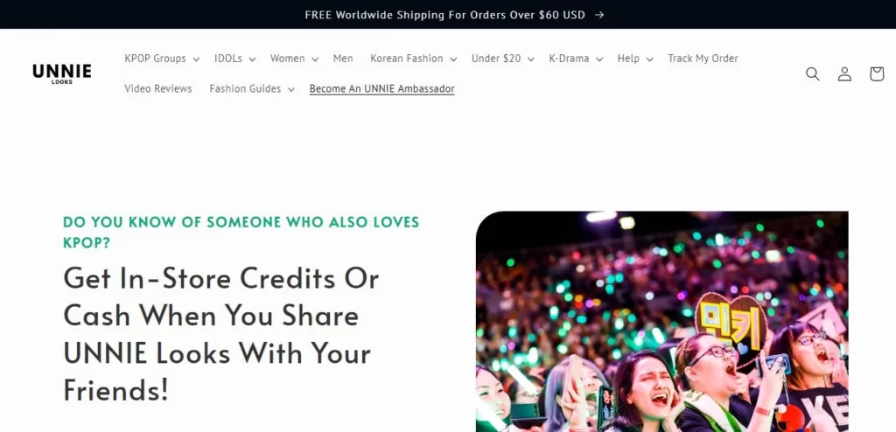The image size is (896, 432).
Task: Select Become An UNNIE Ambassador link
Action: click(381, 88)
